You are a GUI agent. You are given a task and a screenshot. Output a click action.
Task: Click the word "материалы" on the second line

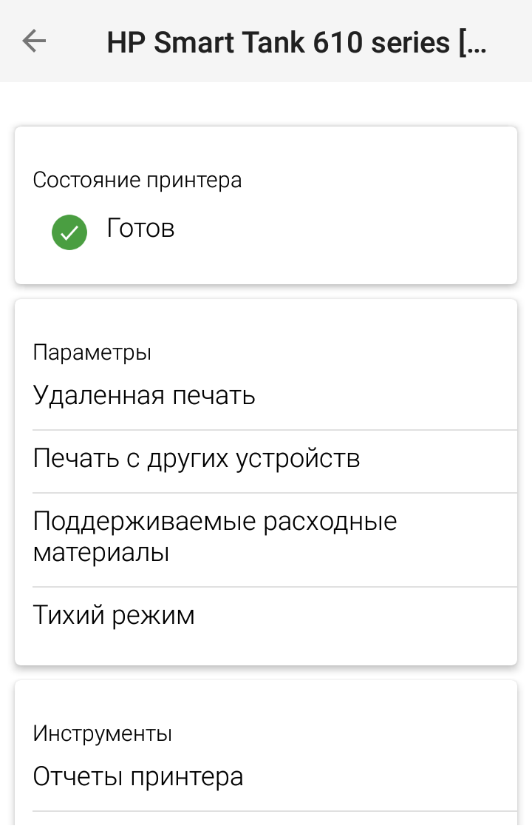pyautogui.click(x=101, y=553)
